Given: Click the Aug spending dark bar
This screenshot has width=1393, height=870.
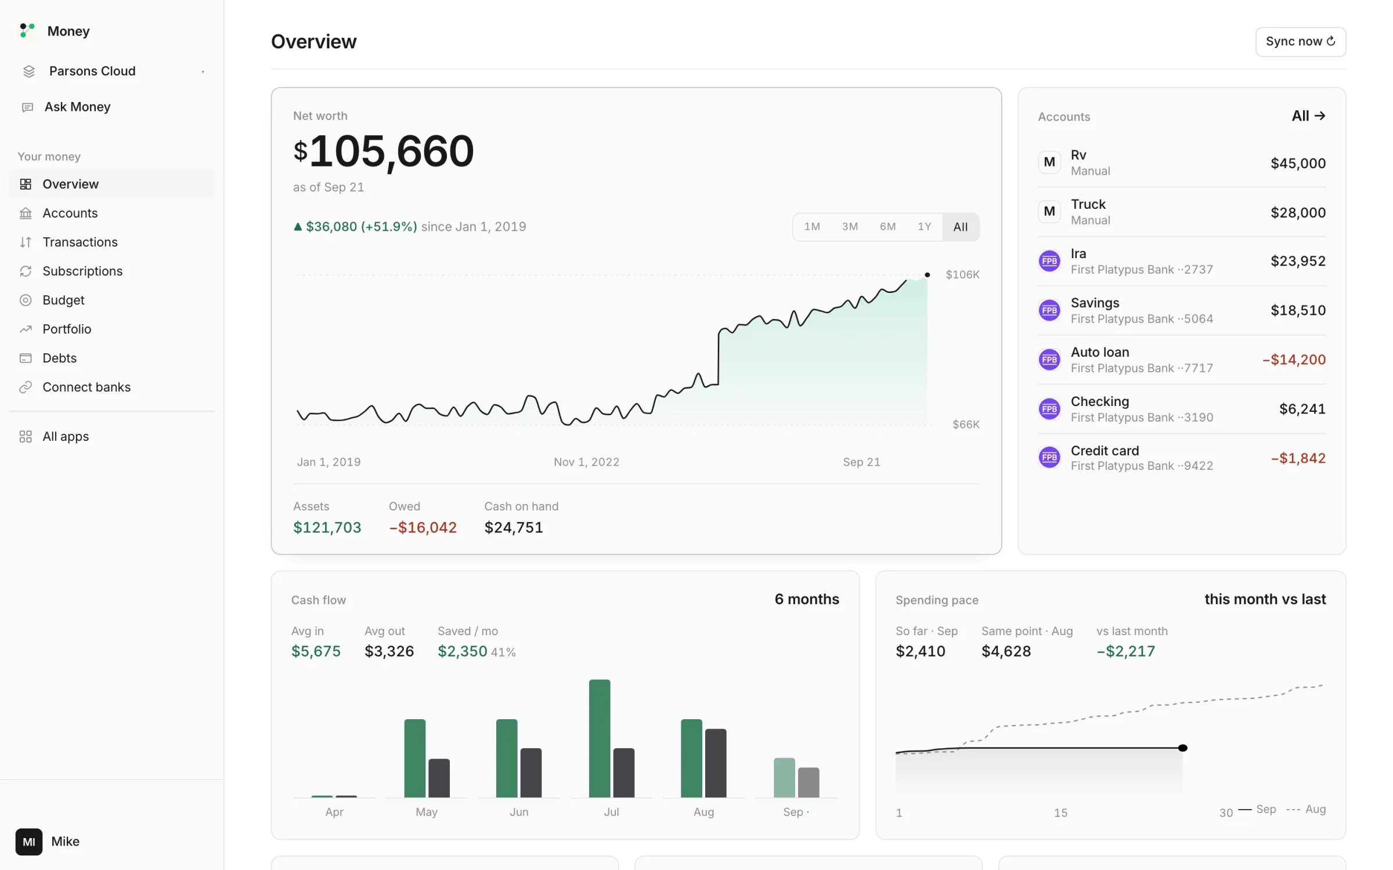Looking at the screenshot, I should [715, 763].
